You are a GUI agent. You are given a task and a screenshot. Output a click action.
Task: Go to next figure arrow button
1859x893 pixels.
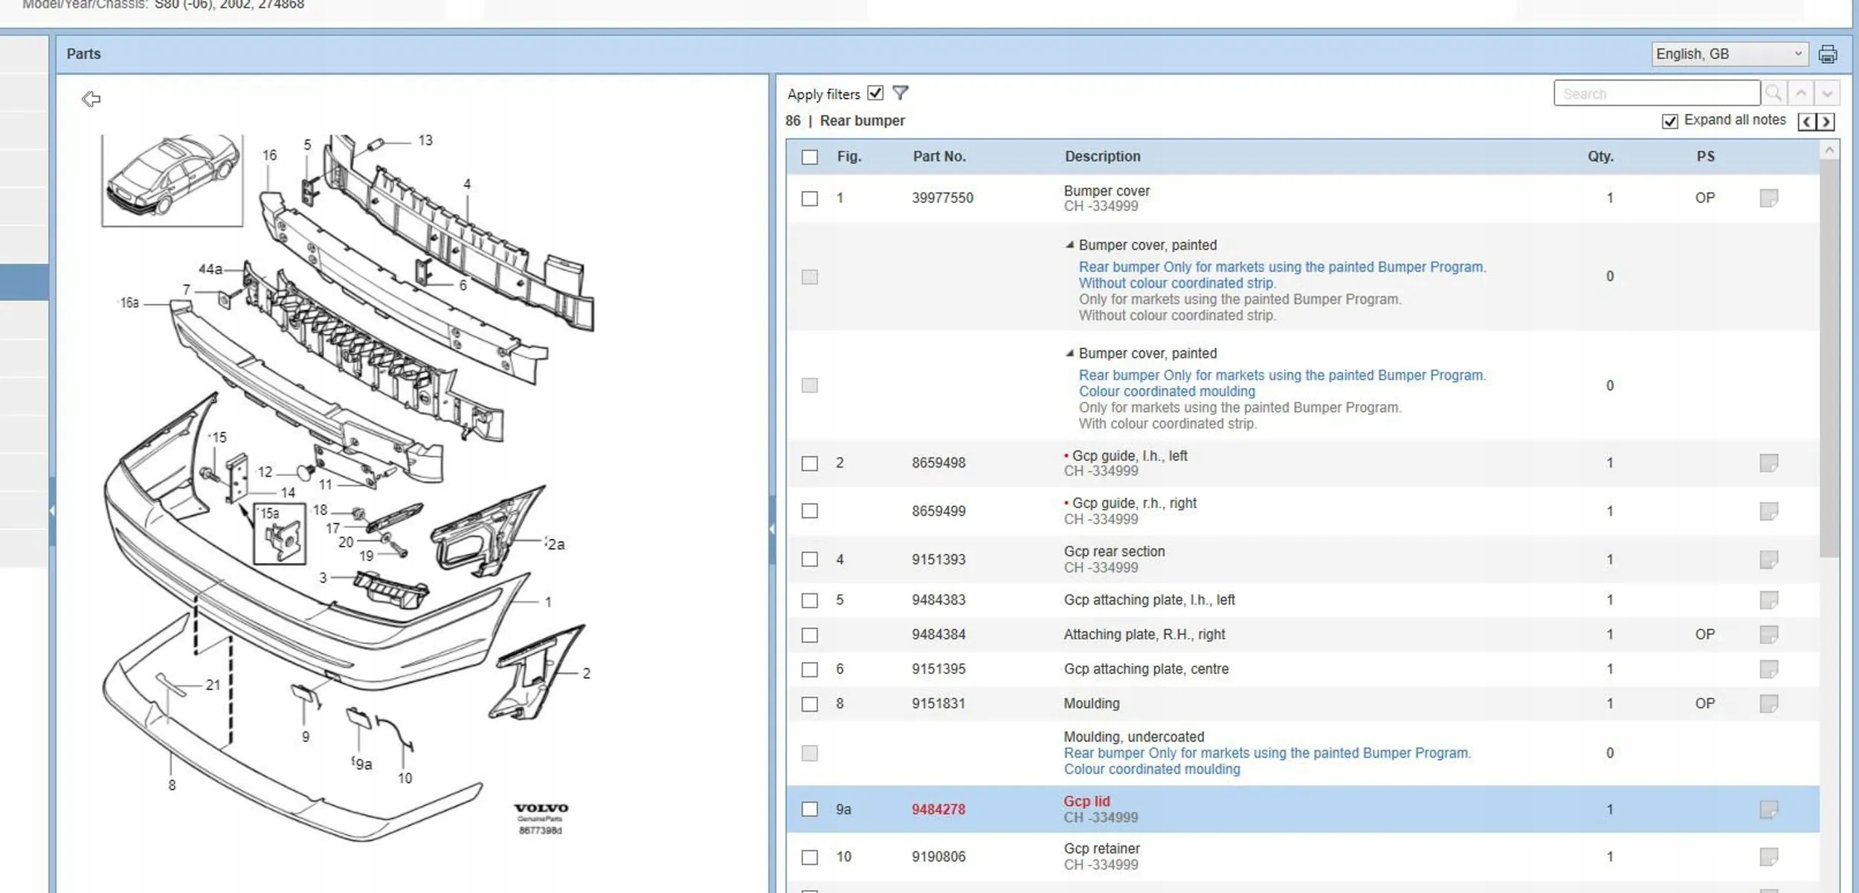[x=1826, y=121]
